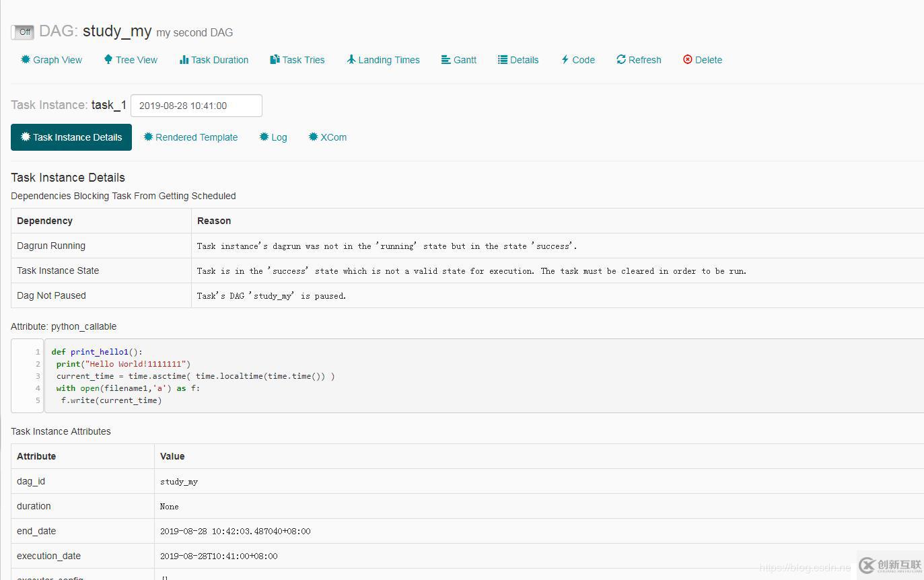Click the Task Tries icon
Viewport: 924px width, 580px height.
275,59
